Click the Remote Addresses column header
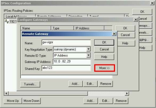 pyautogui.click(x=51, y=16)
